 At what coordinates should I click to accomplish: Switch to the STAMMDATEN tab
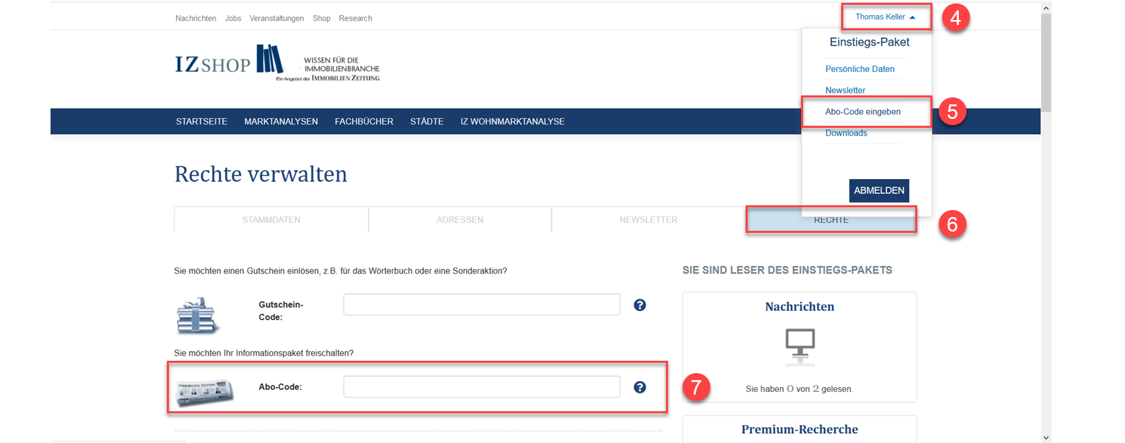[271, 220]
